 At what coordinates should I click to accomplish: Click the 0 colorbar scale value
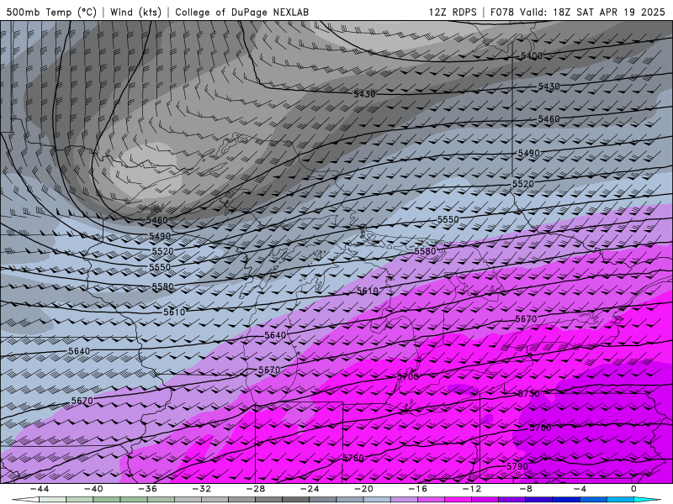point(633,489)
